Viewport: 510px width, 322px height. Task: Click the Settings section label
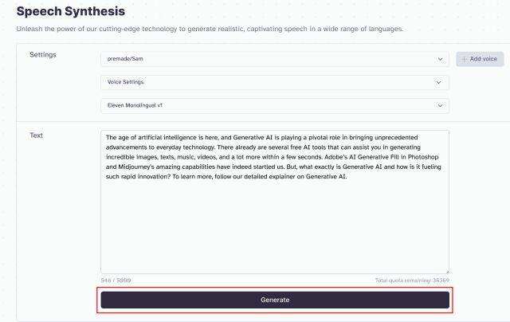[x=42, y=54]
